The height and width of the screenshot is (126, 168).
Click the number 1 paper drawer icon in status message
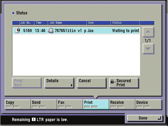(33, 119)
